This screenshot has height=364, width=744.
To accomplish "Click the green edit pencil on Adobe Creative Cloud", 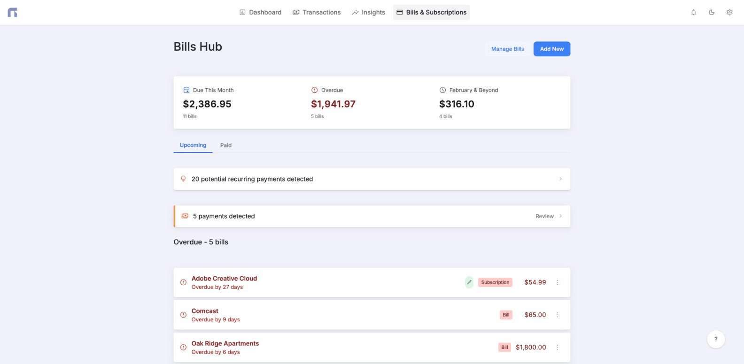I will pos(469,282).
